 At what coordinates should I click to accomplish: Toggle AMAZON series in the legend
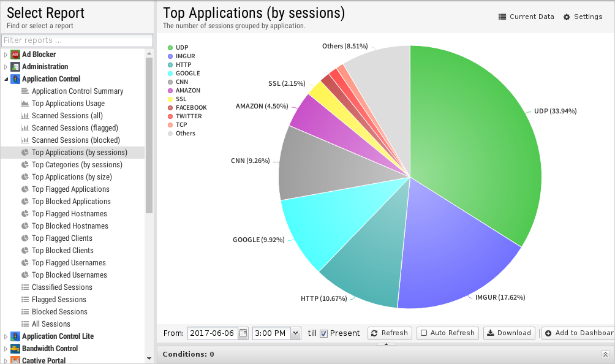tap(184, 91)
